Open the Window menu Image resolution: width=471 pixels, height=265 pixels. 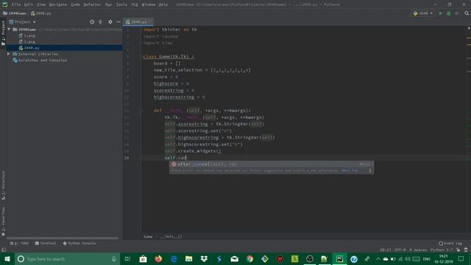click(x=149, y=4)
